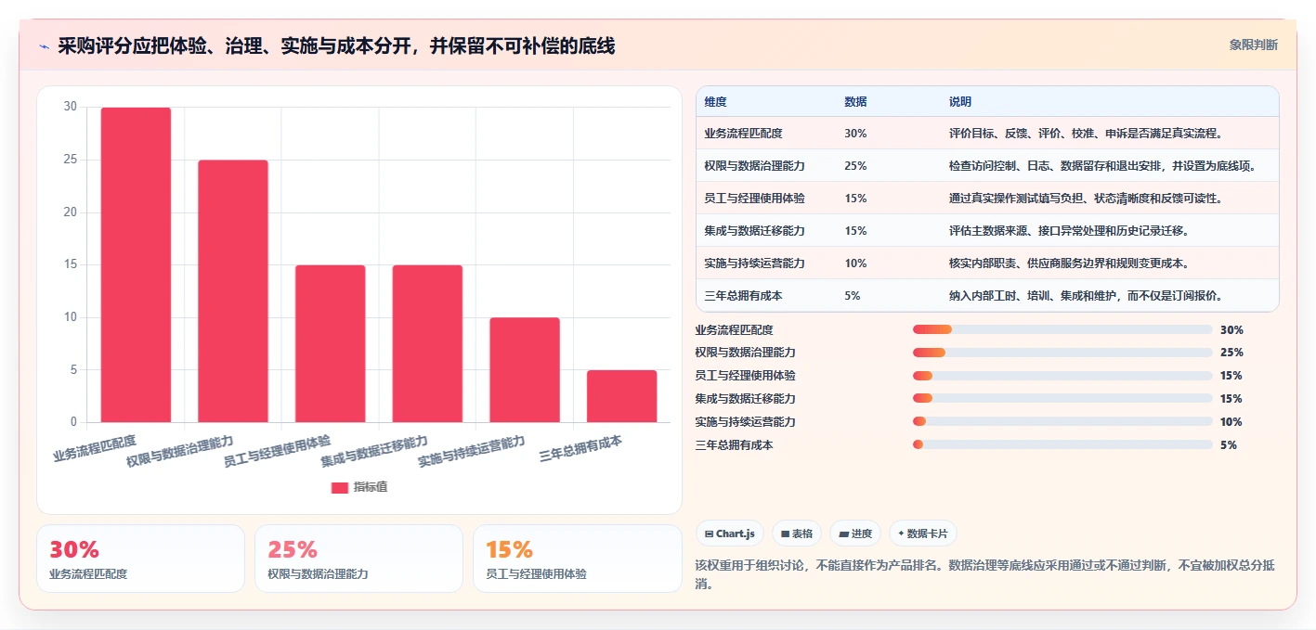Select the 数据卡片 tag chip
Viewport: 1316px width, 630px height.
(923, 534)
